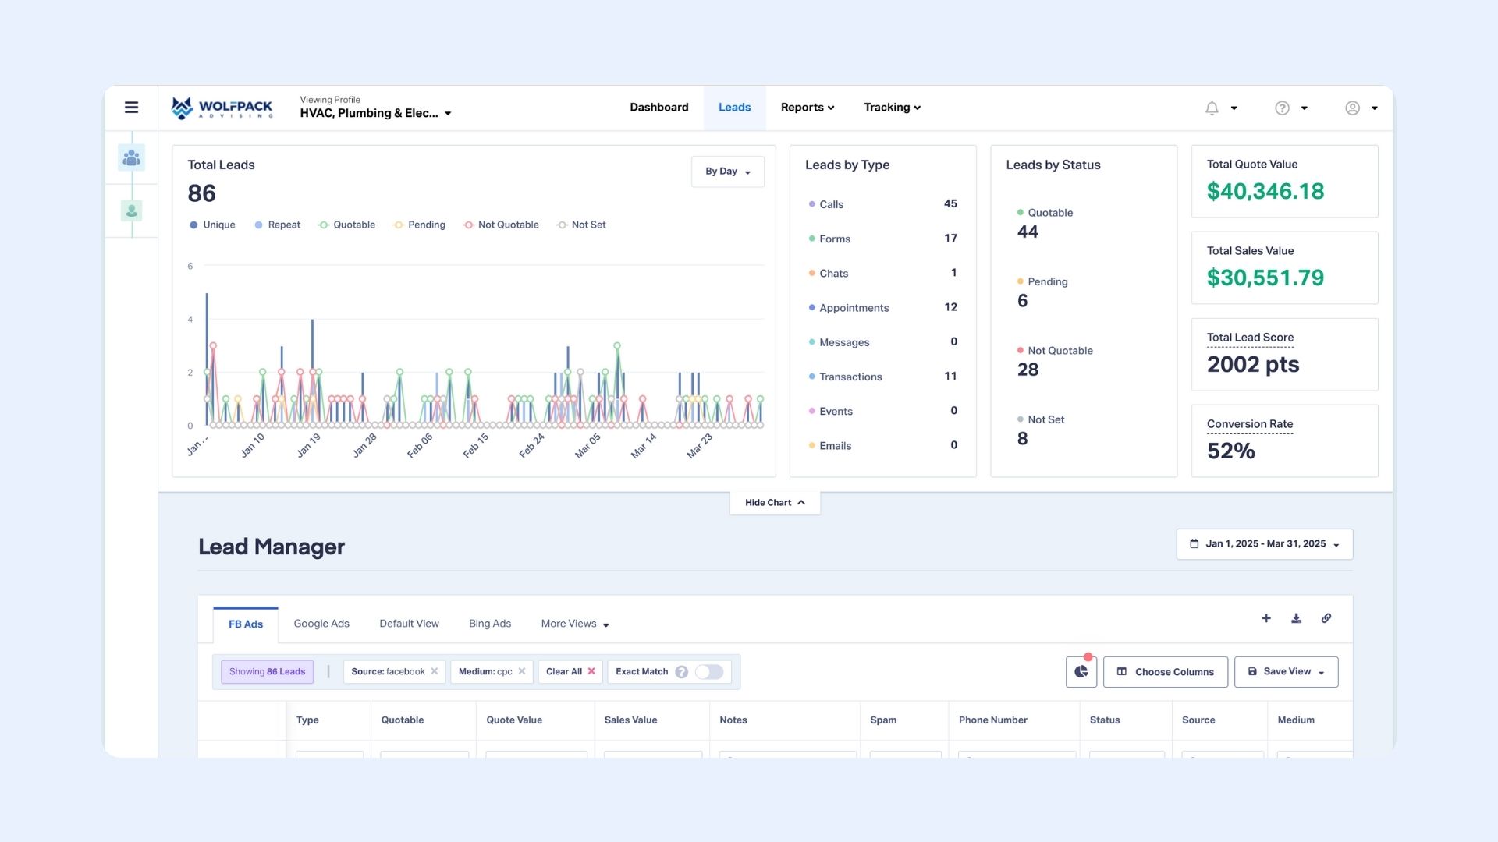Toggle the Quotable legend item

click(x=347, y=225)
